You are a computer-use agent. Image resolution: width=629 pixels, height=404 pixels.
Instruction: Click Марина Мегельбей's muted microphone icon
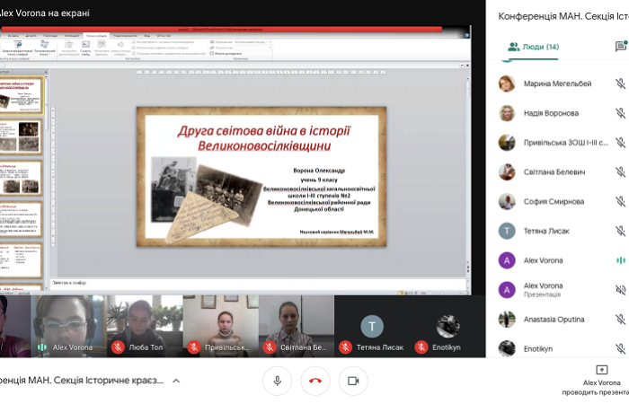coord(620,83)
